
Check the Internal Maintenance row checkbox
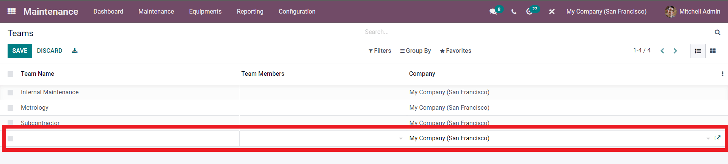[x=10, y=92]
